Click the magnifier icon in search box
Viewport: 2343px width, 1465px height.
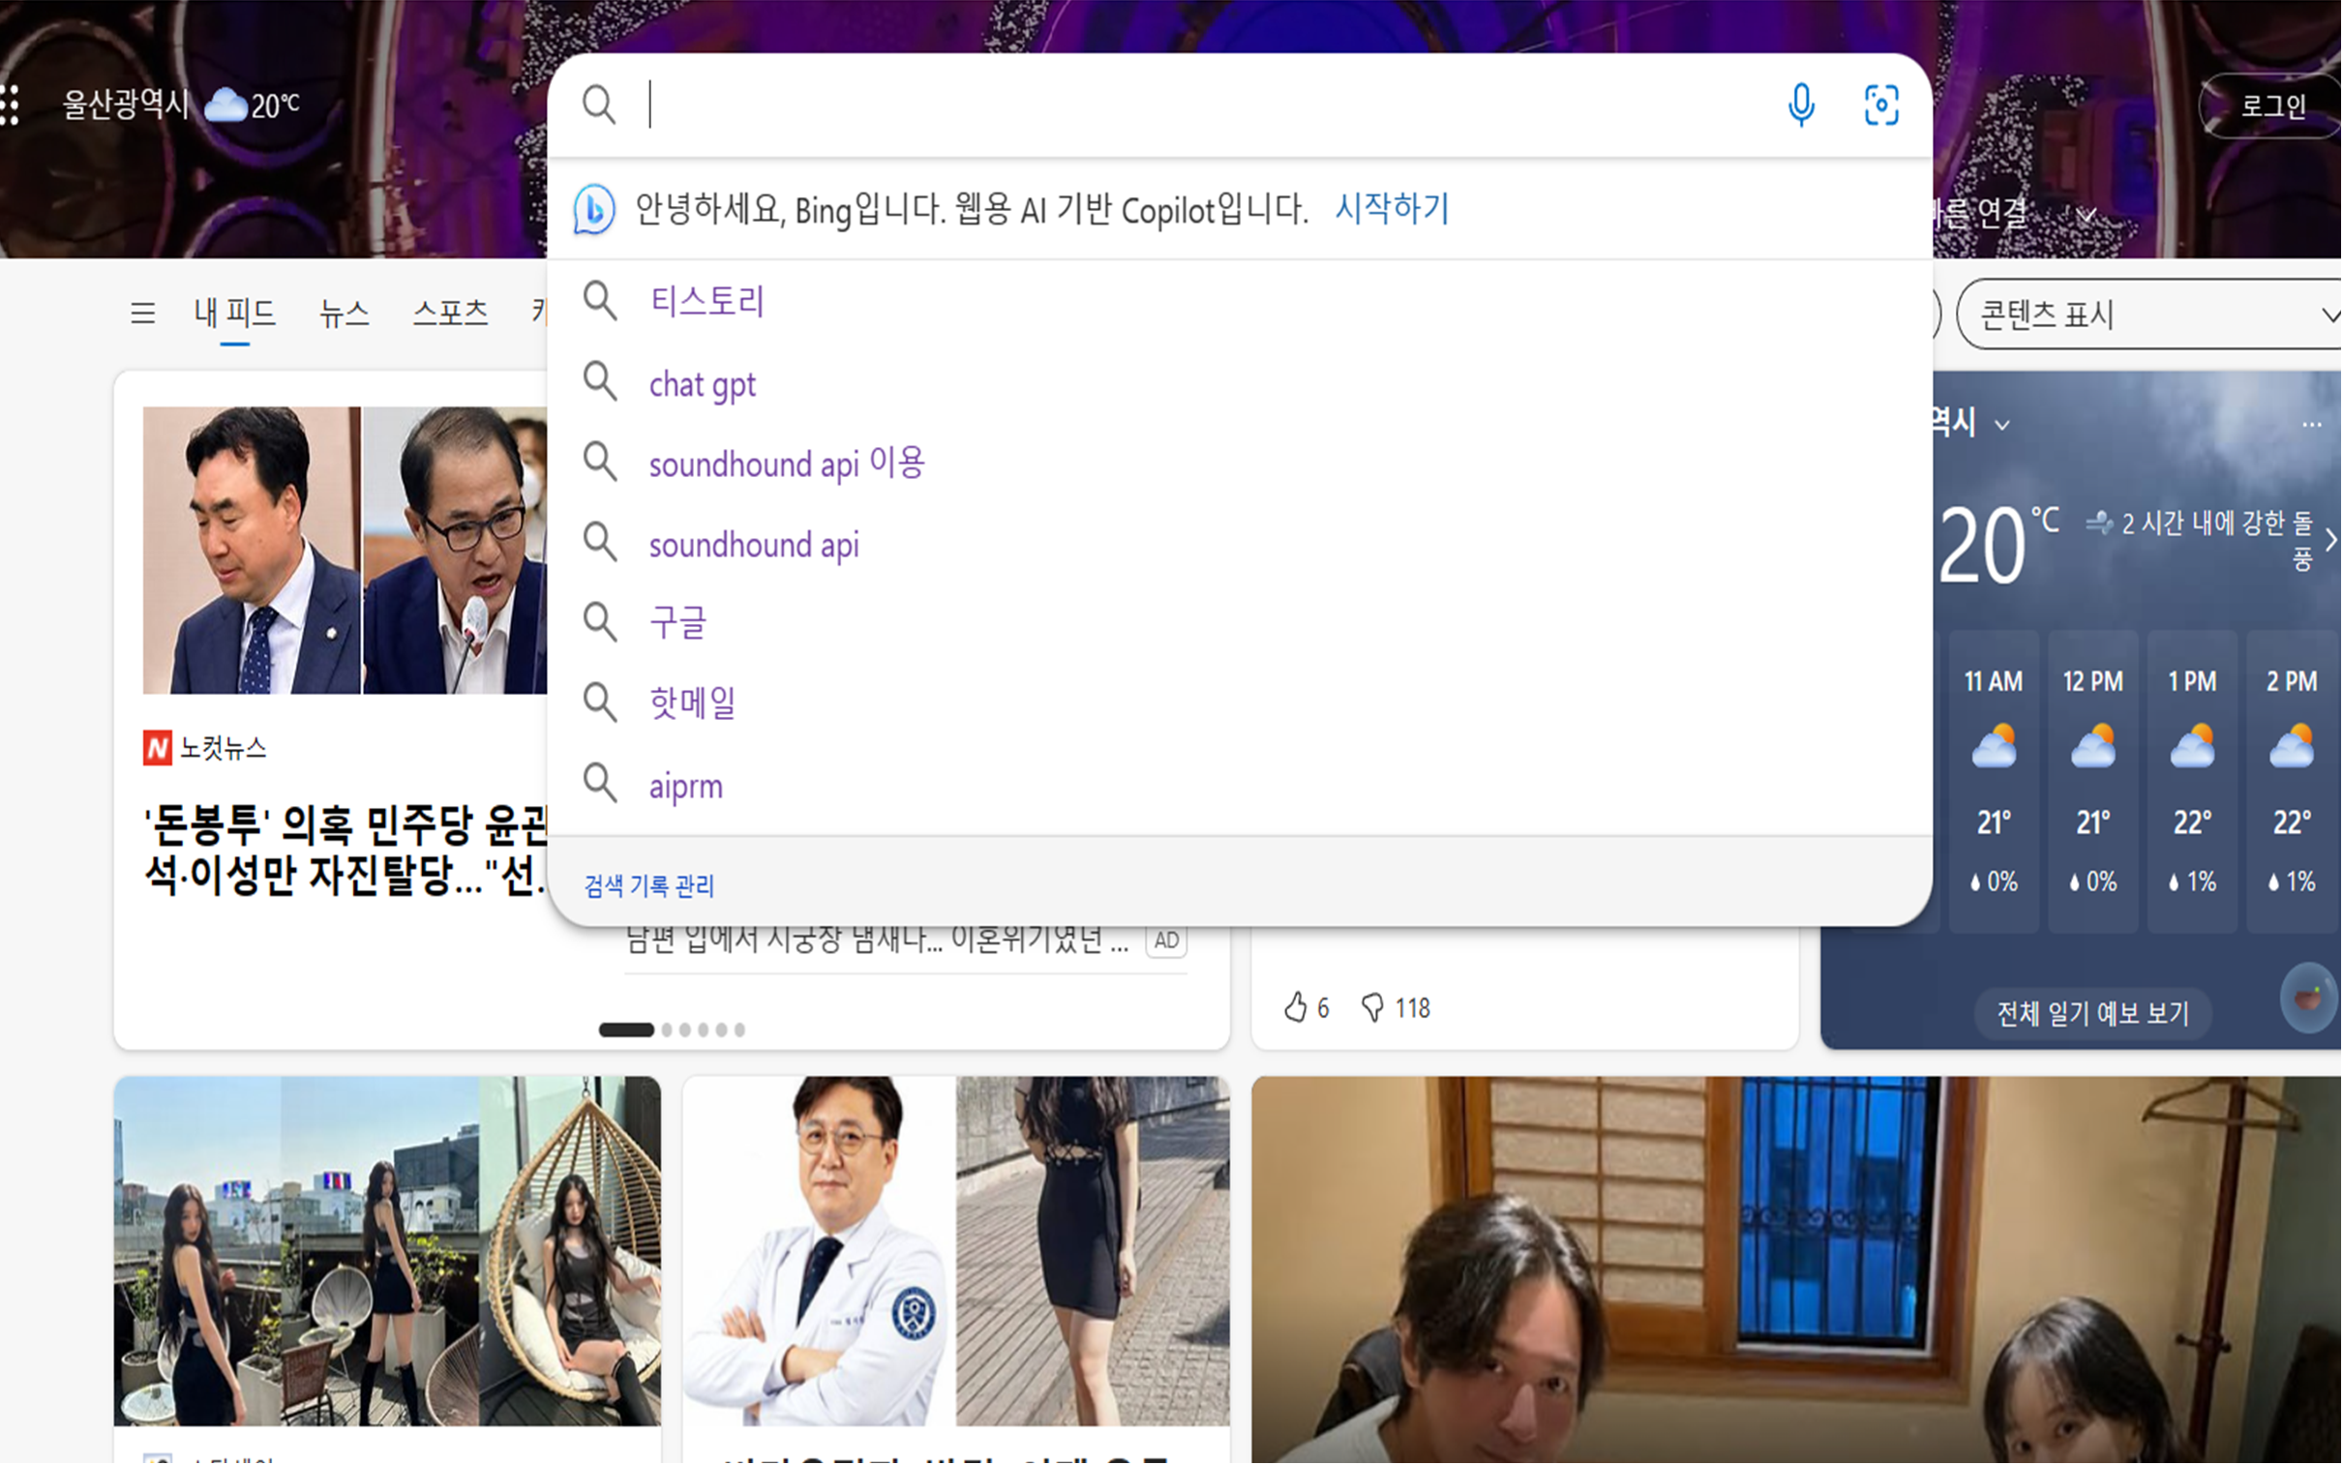pos(599,105)
